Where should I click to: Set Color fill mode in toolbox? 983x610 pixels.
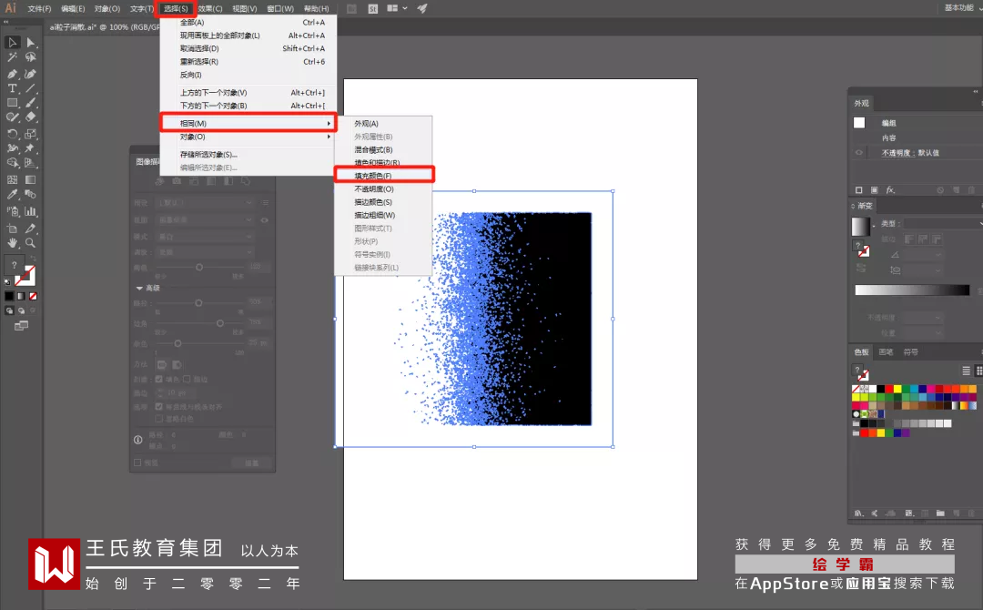click(9, 296)
